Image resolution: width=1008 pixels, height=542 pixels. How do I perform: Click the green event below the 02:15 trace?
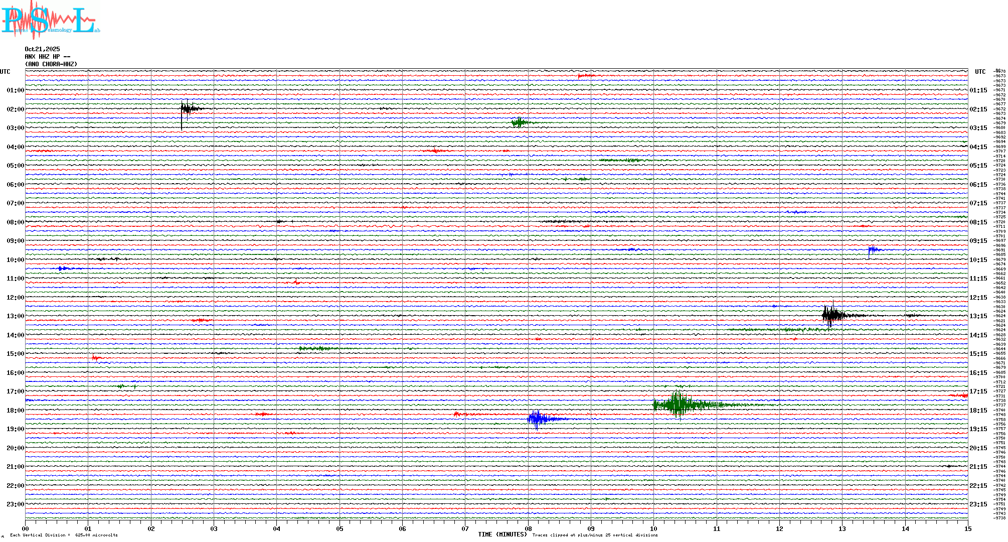(519, 122)
